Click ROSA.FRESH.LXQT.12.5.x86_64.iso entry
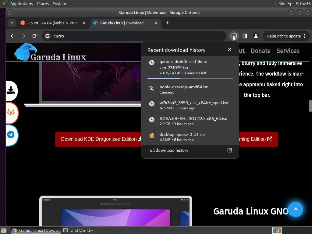Screen dimensions: 312x234 tap(190, 121)
